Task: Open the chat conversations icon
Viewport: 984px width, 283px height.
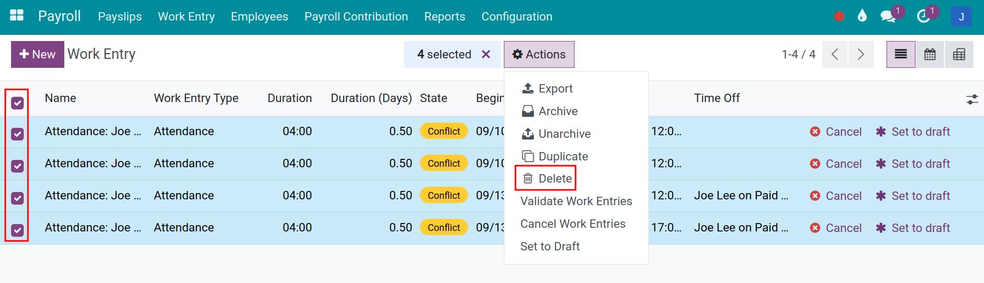Action: pyautogui.click(x=888, y=16)
